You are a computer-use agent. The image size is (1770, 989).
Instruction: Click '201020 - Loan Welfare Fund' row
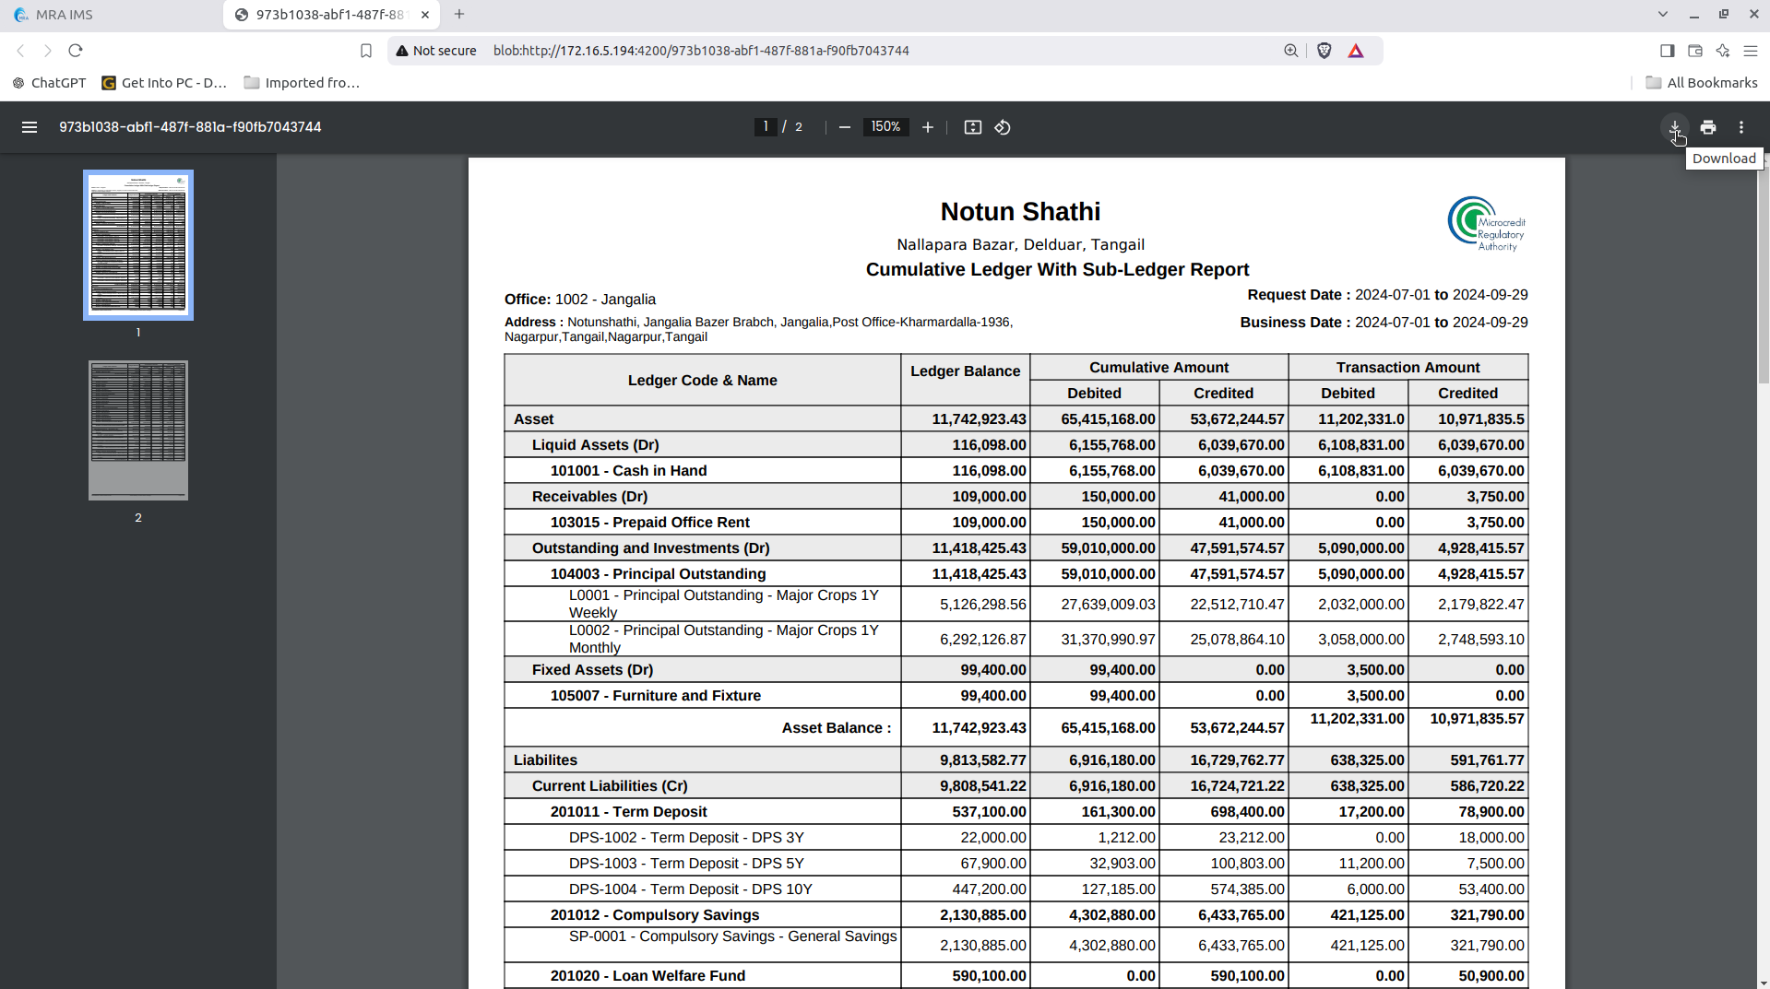click(1016, 976)
